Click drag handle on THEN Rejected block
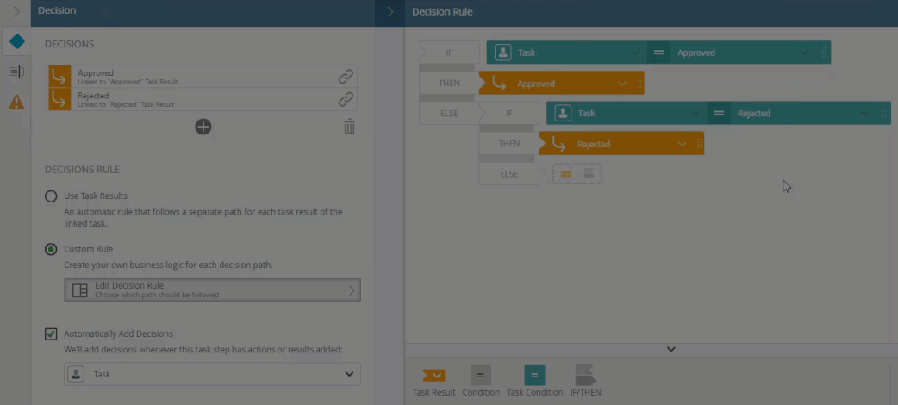This screenshot has height=405, width=898. tap(699, 144)
